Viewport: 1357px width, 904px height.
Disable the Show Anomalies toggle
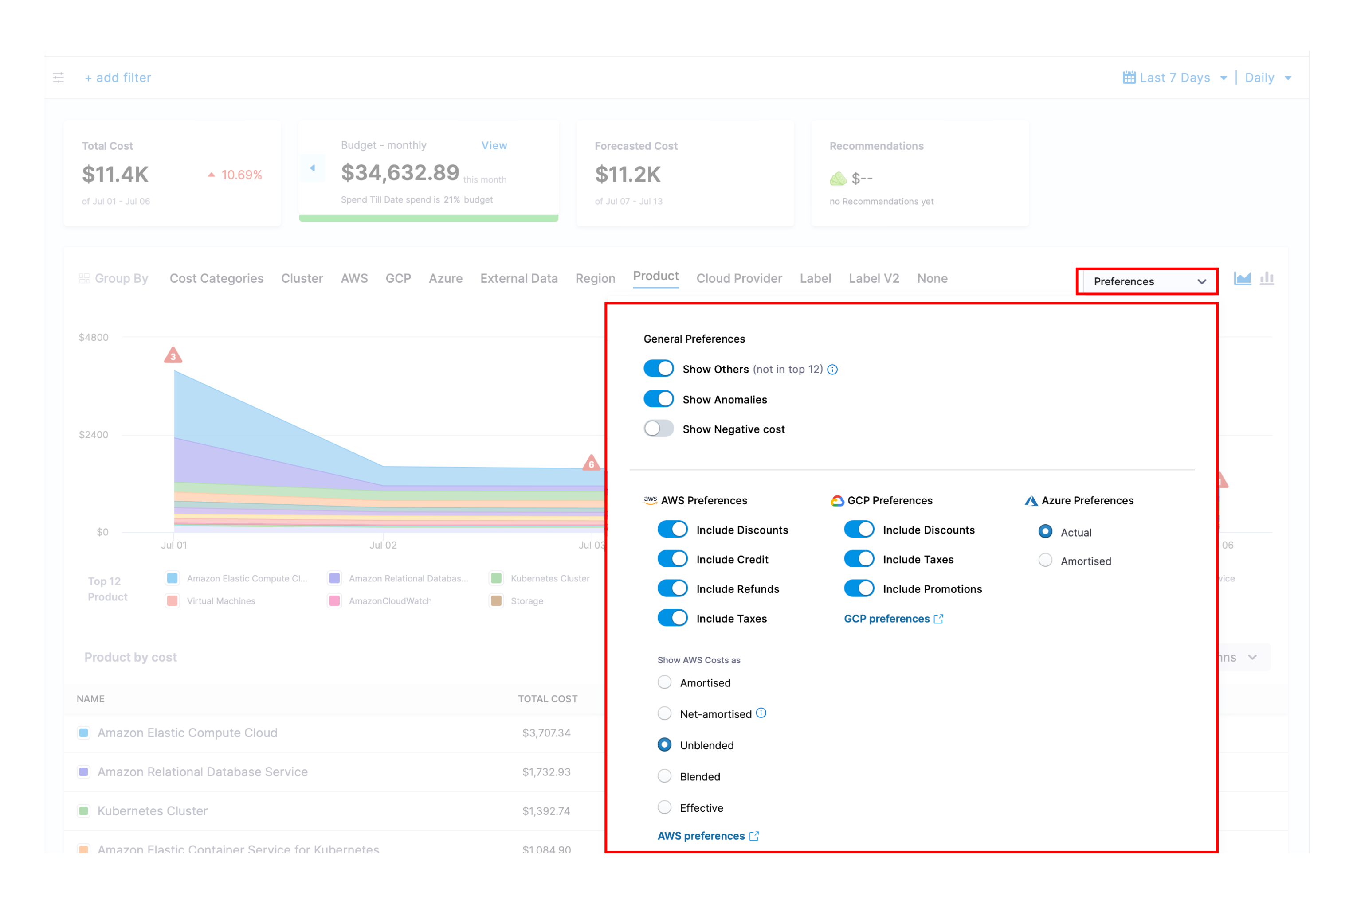coord(658,399)
